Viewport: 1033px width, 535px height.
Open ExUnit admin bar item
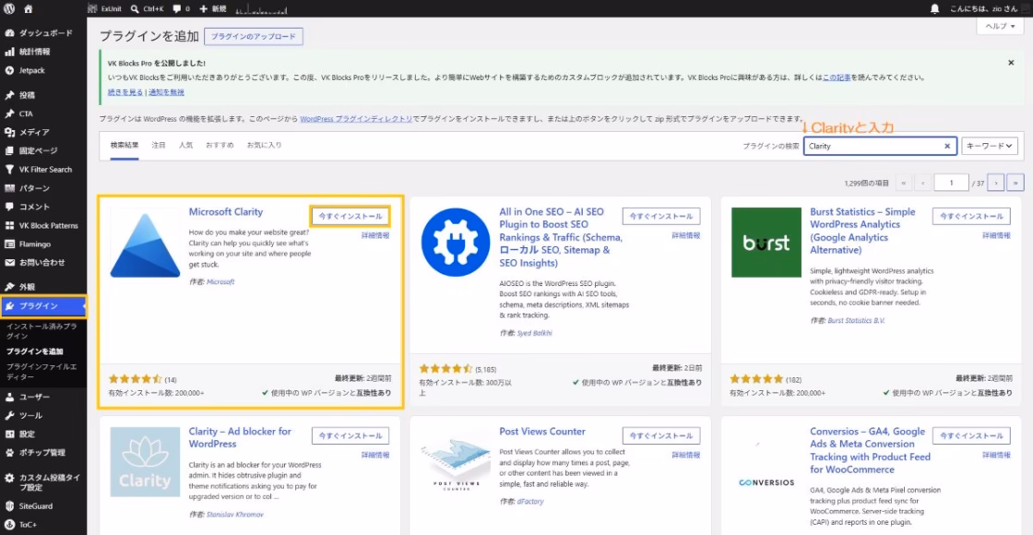(103, 8)
